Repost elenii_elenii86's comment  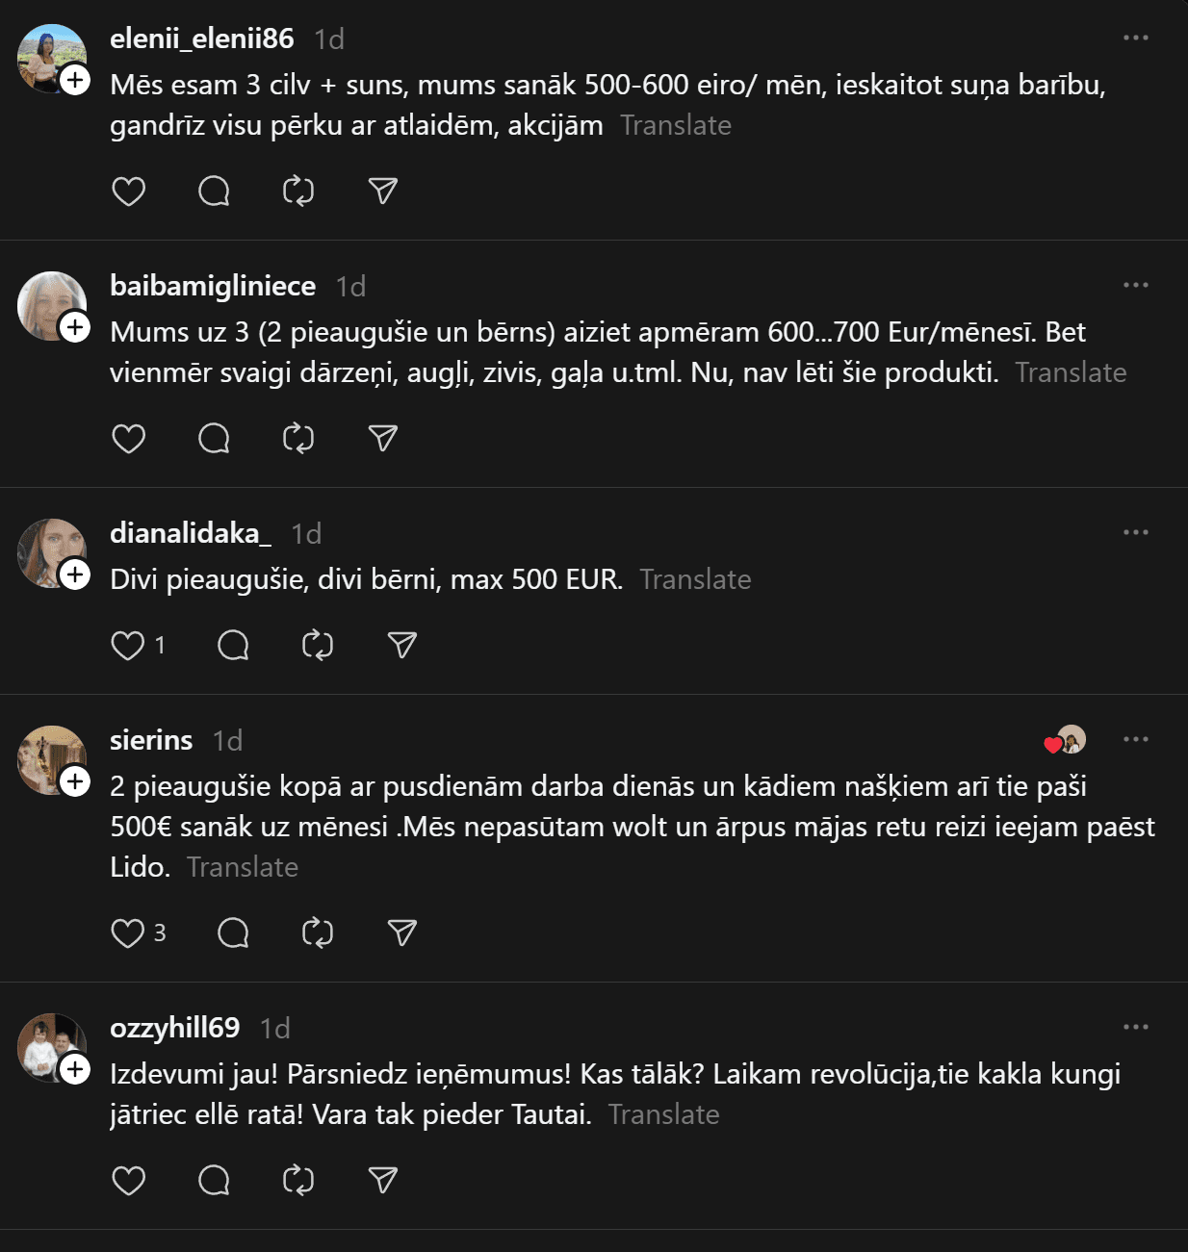pyautogui.click(x=298, y=192)
